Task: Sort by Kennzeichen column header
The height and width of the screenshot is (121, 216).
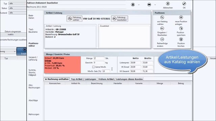Action: click(55, 83)
